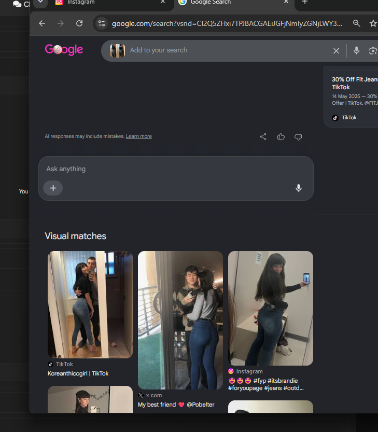378x432 pixels.
Task: Share the AI response
Action: click(263, 137)
